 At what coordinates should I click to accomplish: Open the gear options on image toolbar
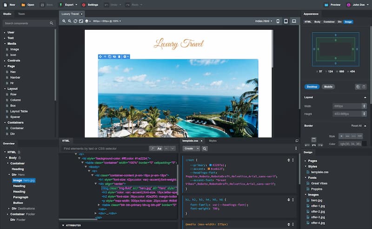pos(126,57)
